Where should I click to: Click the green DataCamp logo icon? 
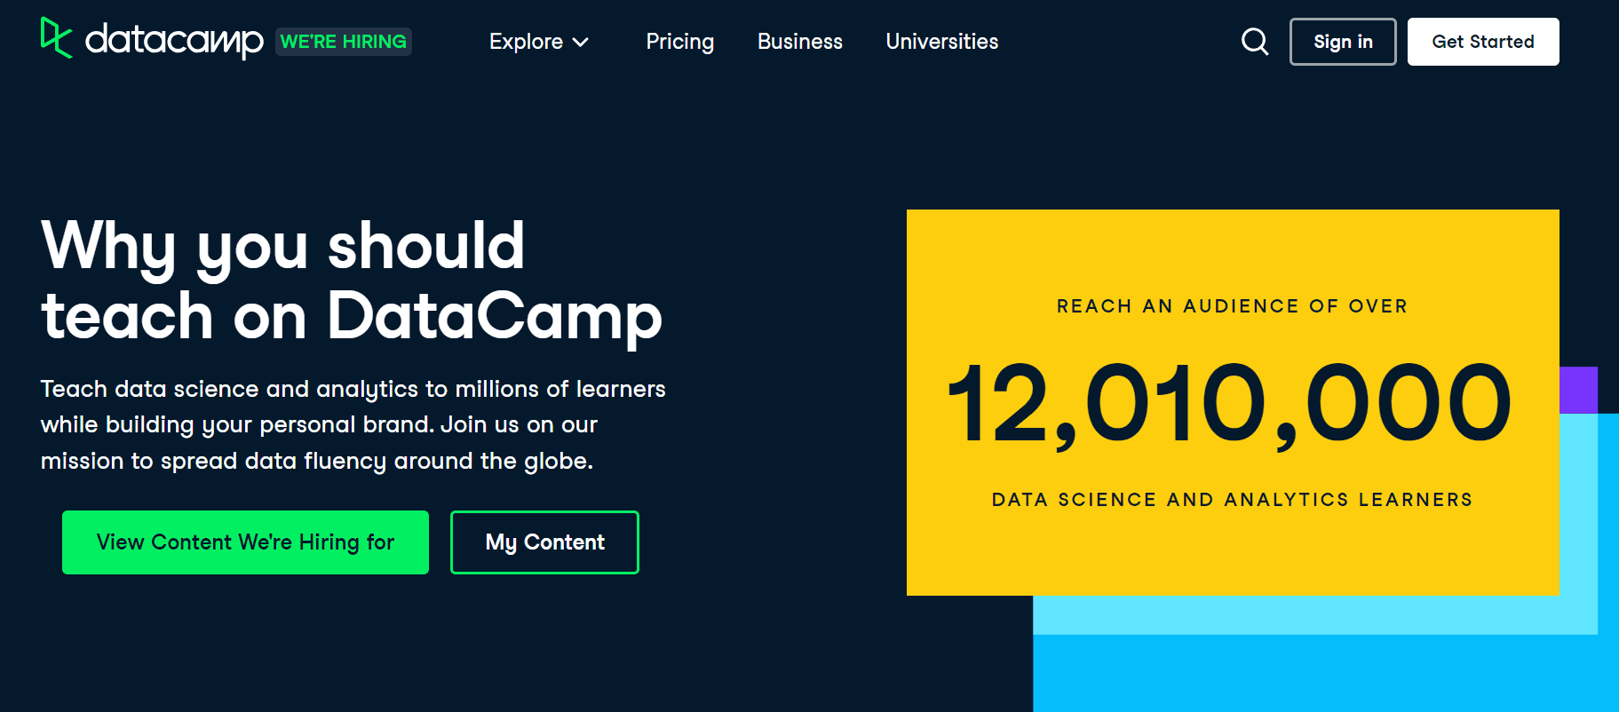coord(56,38)
